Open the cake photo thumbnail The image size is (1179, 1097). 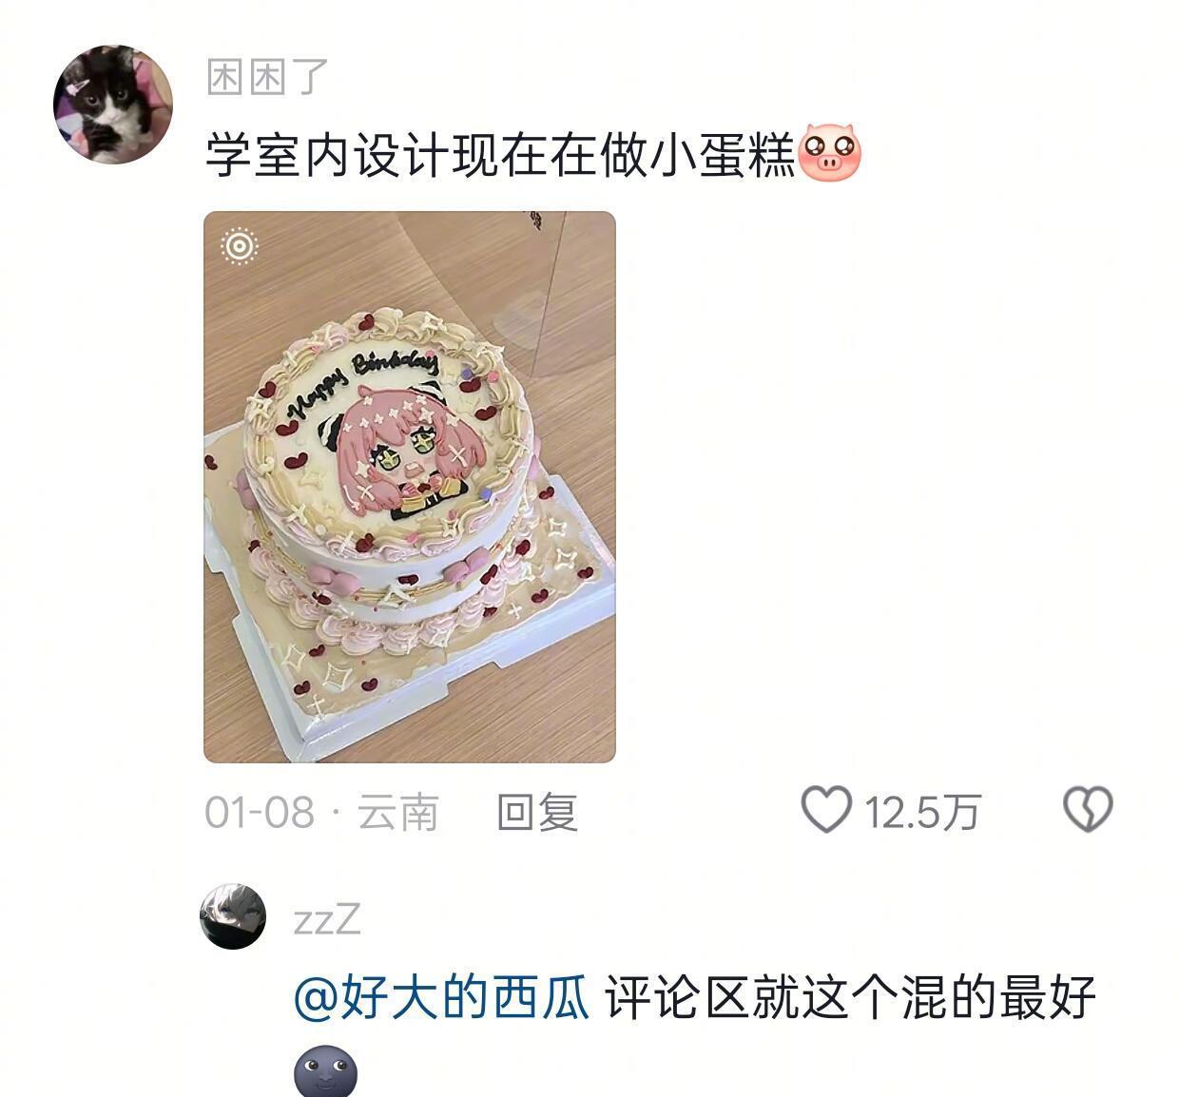tap(410, 487)
